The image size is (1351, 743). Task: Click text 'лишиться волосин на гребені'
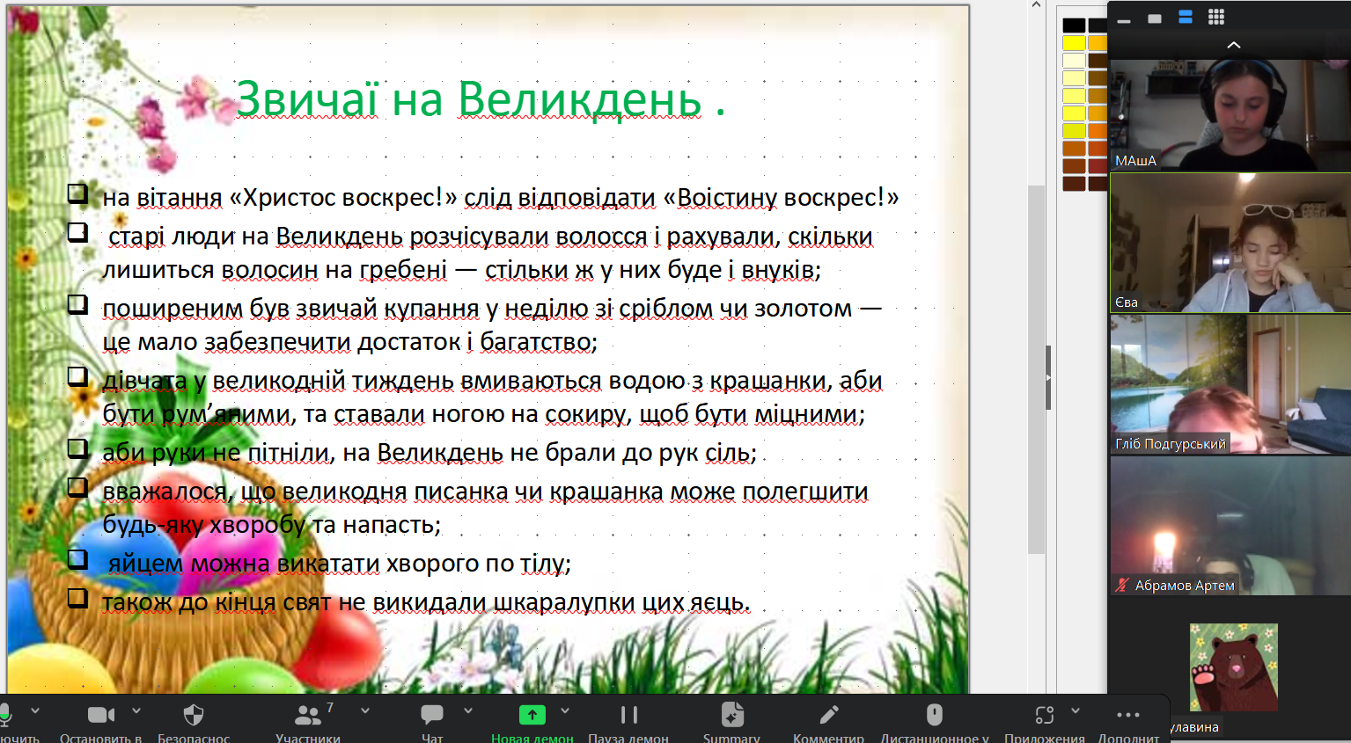tap(275, 269)
